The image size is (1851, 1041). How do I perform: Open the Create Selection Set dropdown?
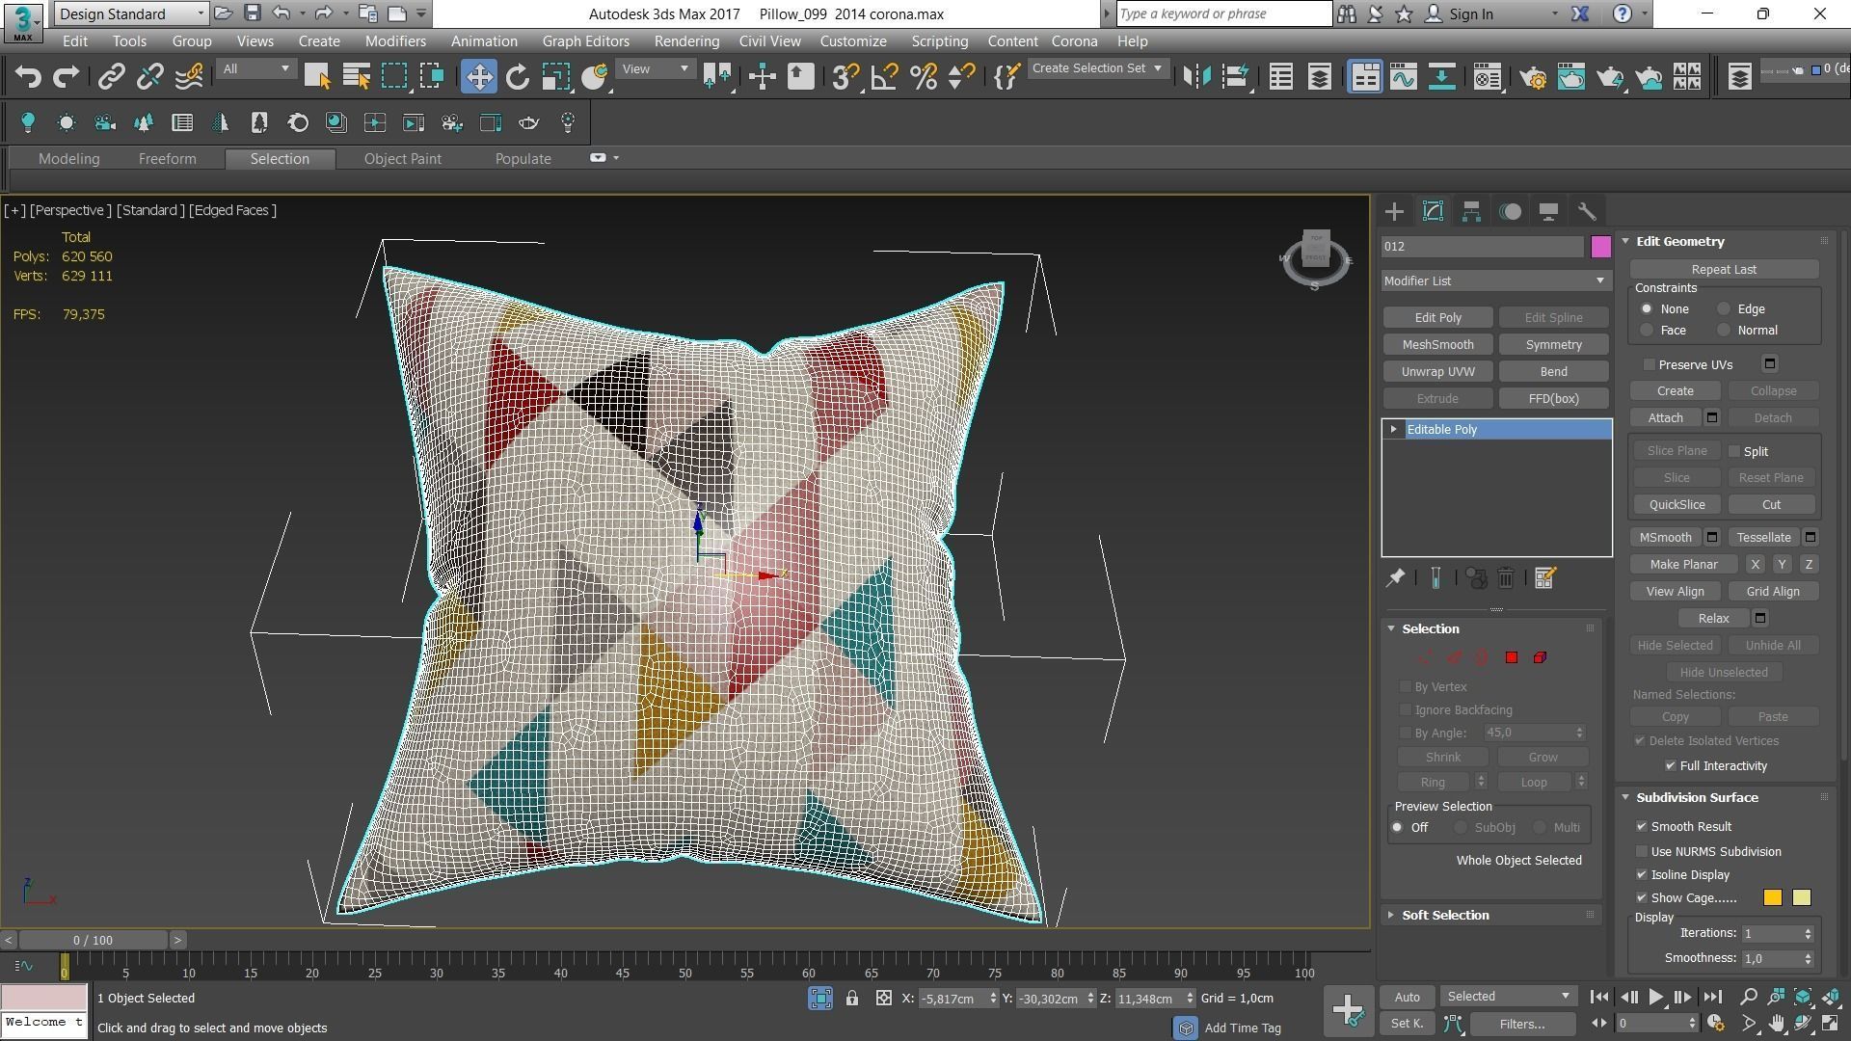(1097, 68)
